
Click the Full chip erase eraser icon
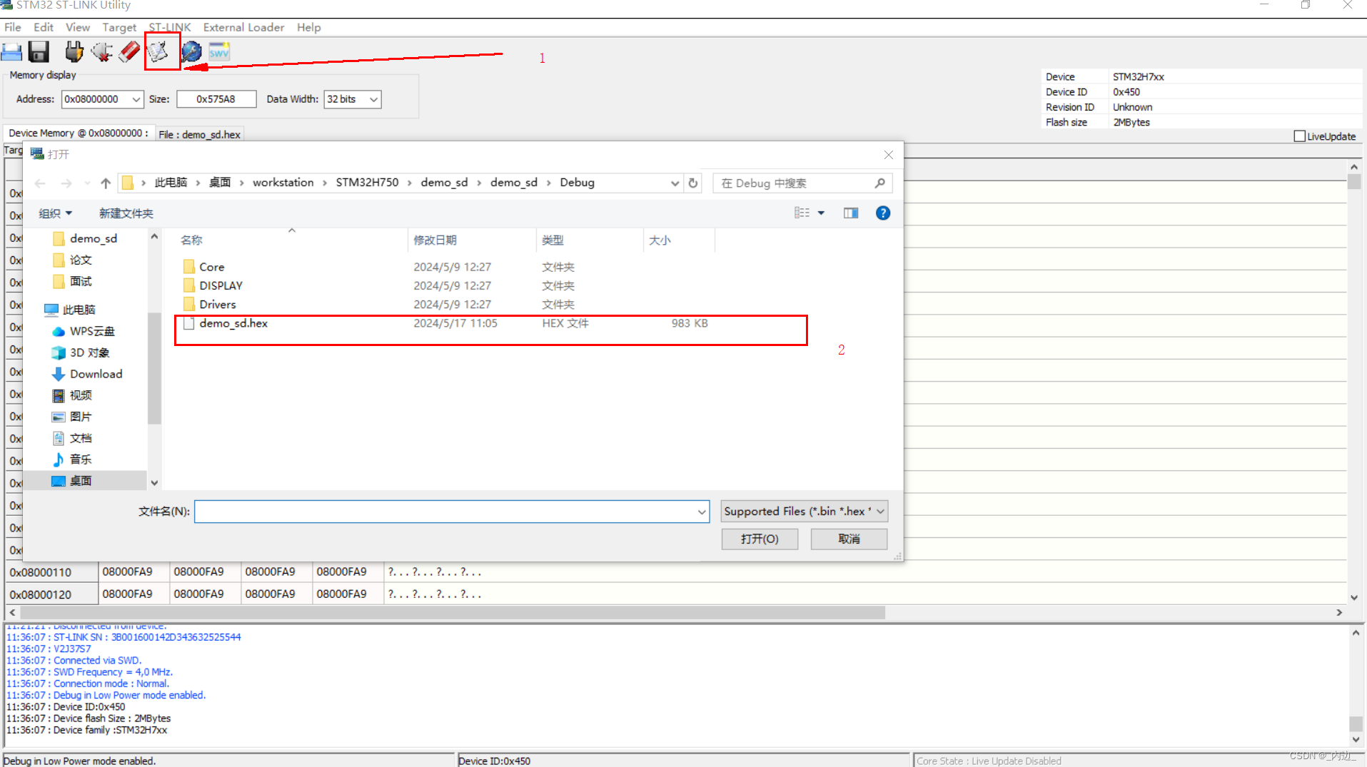129,51
